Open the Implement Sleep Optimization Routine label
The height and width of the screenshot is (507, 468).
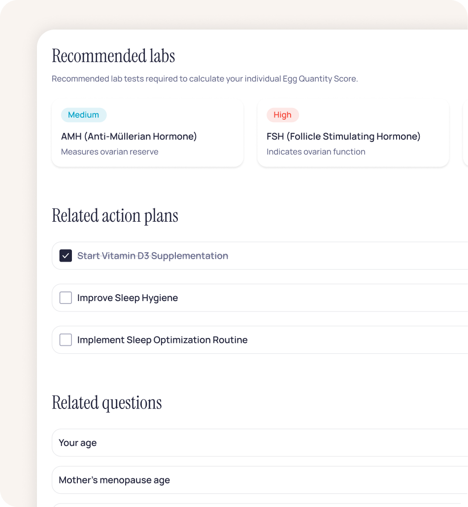[163, 340]
